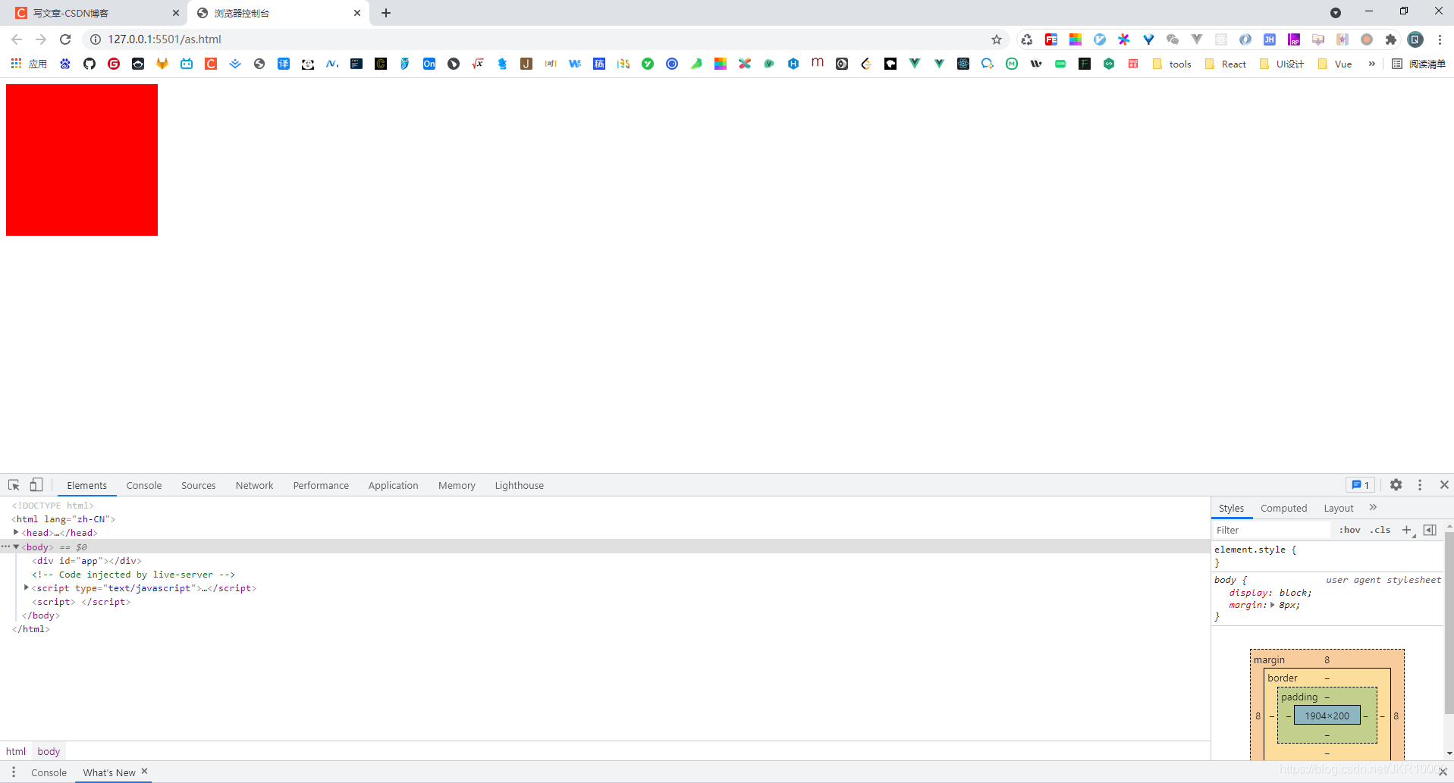Image resolution: width=1454 pixels, height=783 pixels.
Task: Click the JH extension icon
Action: tap(1270, 39)
